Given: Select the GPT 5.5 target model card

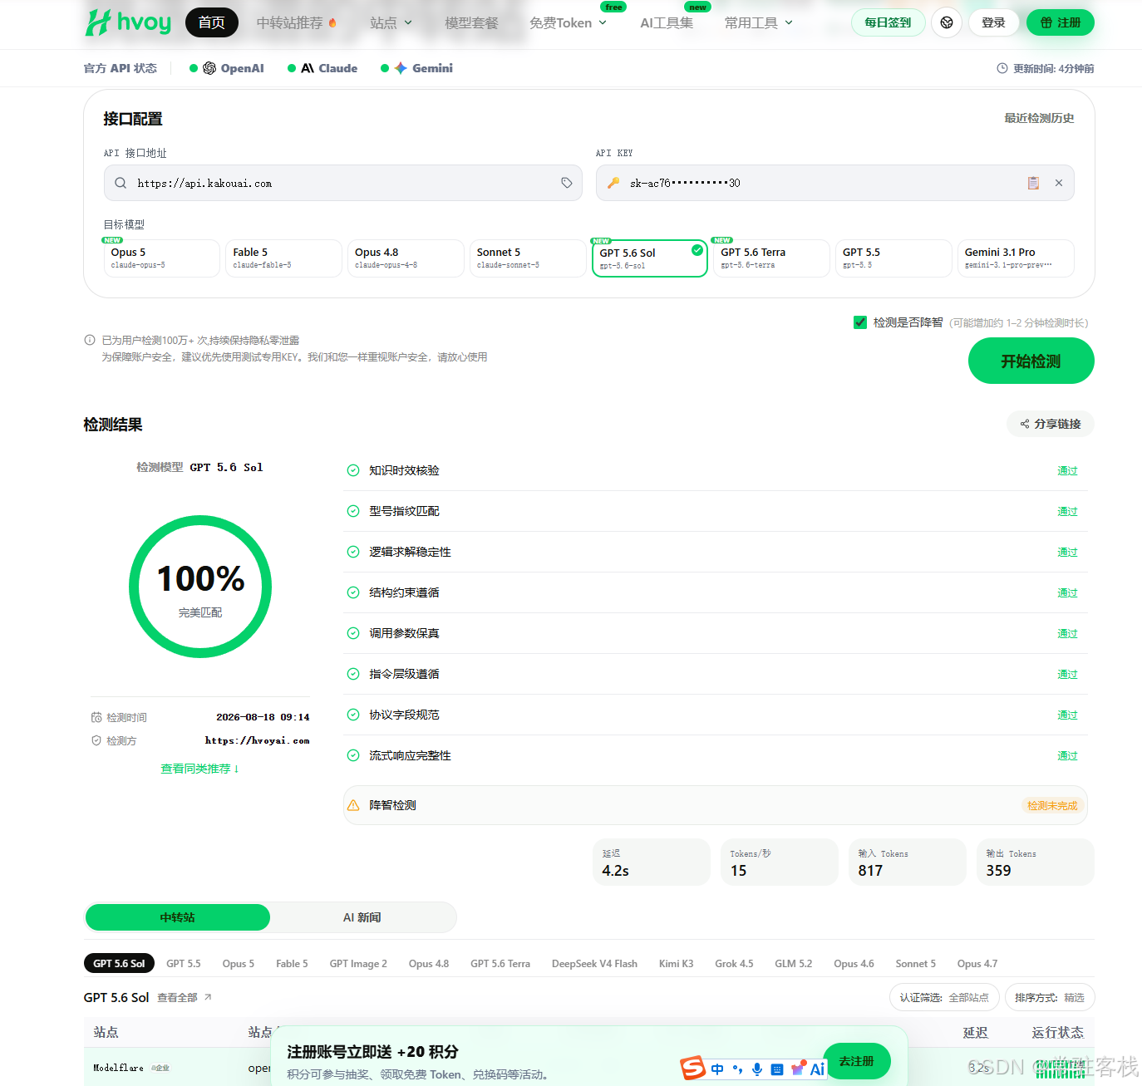Looking at the screenshot, I should point(893,258).
